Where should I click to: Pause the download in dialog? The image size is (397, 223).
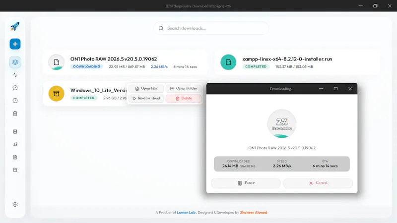(x=246, y=183)
